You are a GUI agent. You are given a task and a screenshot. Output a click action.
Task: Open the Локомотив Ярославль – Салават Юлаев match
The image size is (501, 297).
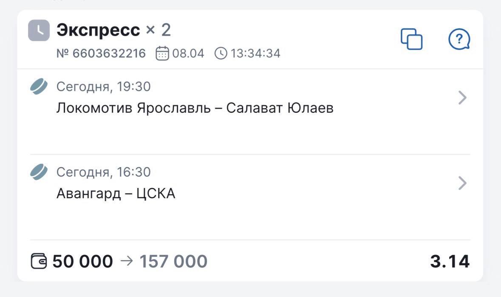[195, 108]
